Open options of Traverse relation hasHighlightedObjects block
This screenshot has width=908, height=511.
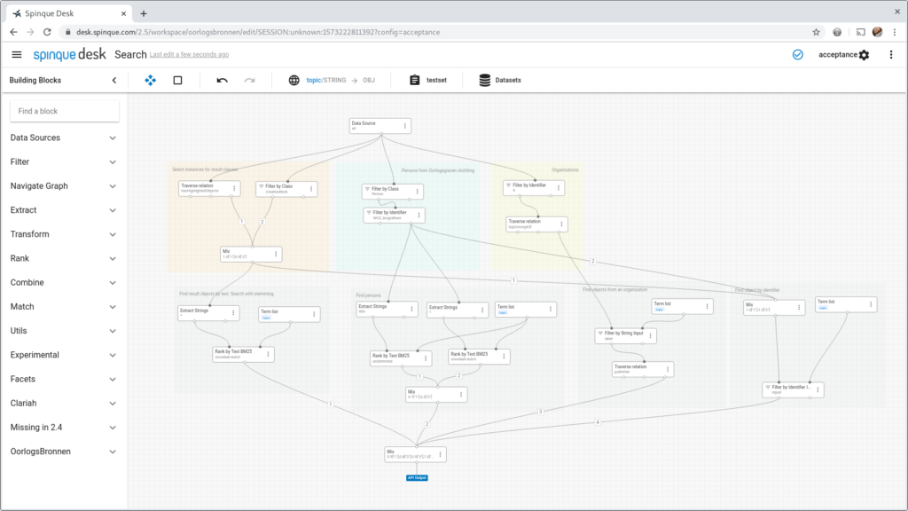[234, 188]
